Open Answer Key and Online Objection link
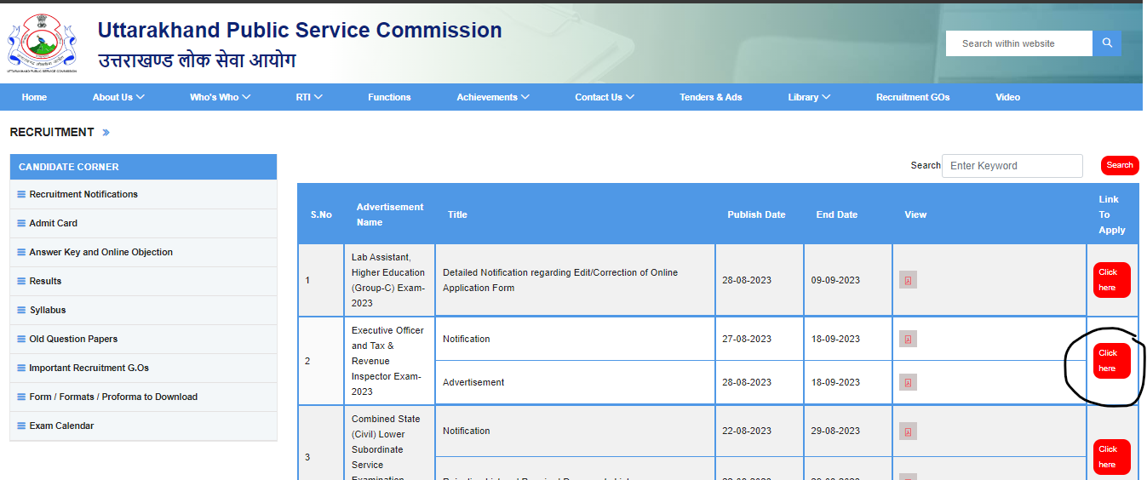 (100, 252)
